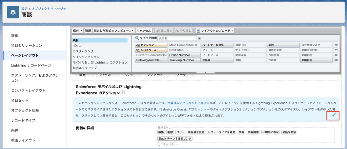This screenshot has width=347, height=149.
Task: Click the 編集 standard button
Action: (161, 132)
